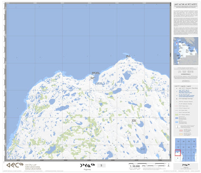The height and width of the screenshot is (173, 201).
Task: Click the Pujjunaq title below the map
Action: pos(88,166)
